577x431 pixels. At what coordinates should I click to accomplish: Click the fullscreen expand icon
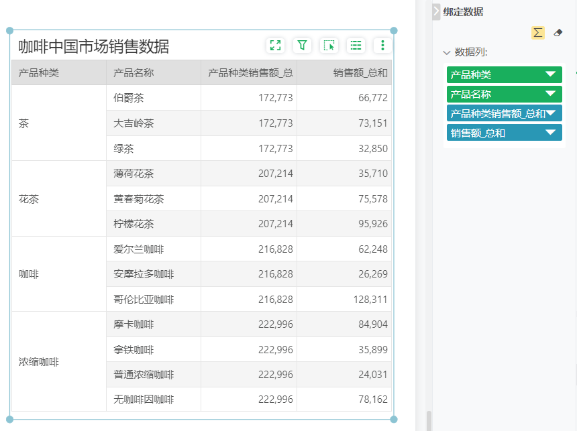275,46
